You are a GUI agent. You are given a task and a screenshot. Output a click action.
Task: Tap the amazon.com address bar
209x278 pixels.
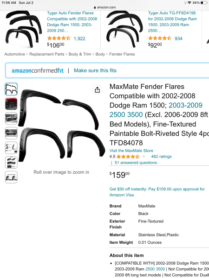(x=104, y=7)
